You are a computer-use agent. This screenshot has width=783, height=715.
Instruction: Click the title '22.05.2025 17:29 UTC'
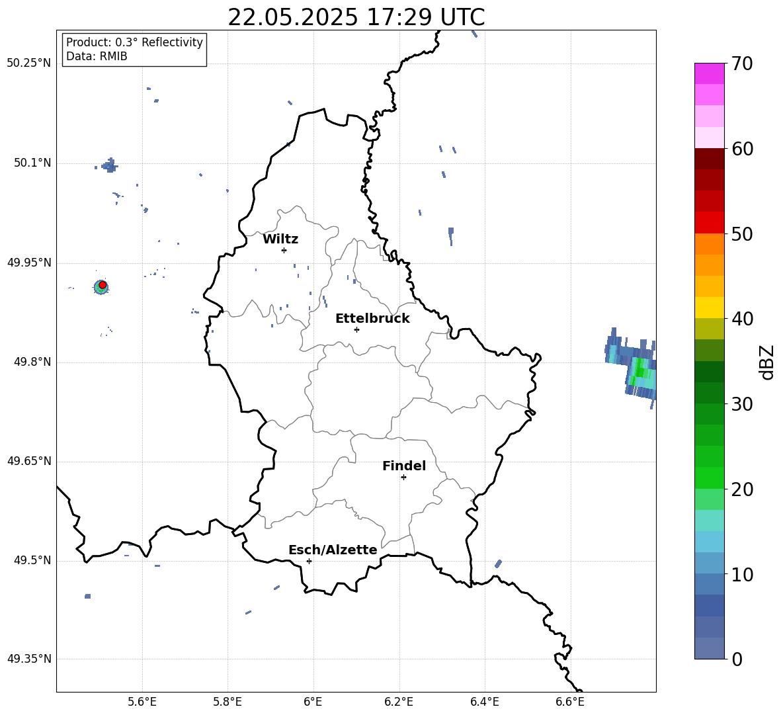pos(356,17)
